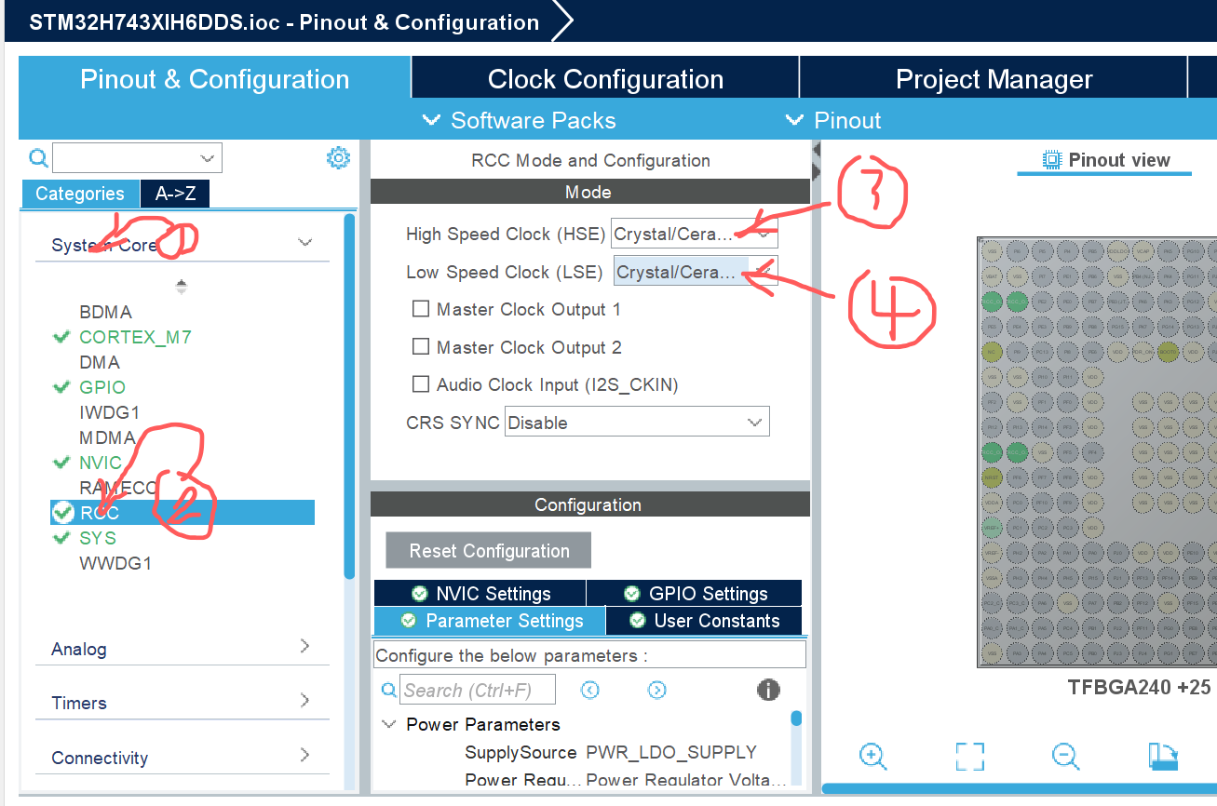1217x806 pixels.
Task: Select CORTEX_M7 peripheral
Action: pos(135,337)
